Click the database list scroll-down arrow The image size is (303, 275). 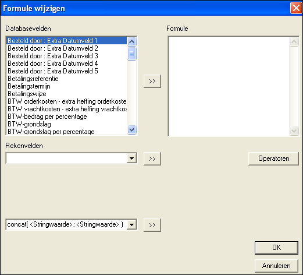pyautogui.click(x=132, y=129)
